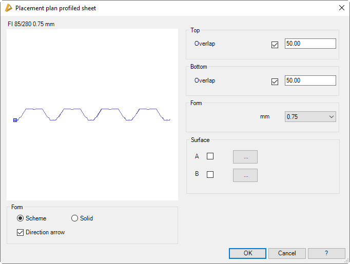Toggle the Bottom Overlap checkbox
The image size is (350, 264).
coord(275,82)
